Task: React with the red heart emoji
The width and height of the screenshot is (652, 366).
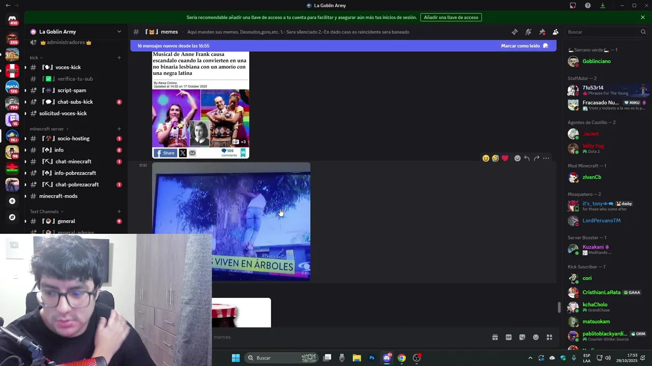Action: point(505,158)
